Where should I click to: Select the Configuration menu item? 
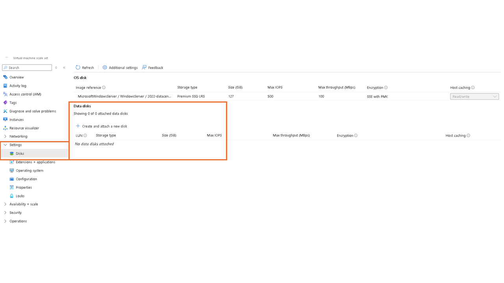[x=26, y=179]
